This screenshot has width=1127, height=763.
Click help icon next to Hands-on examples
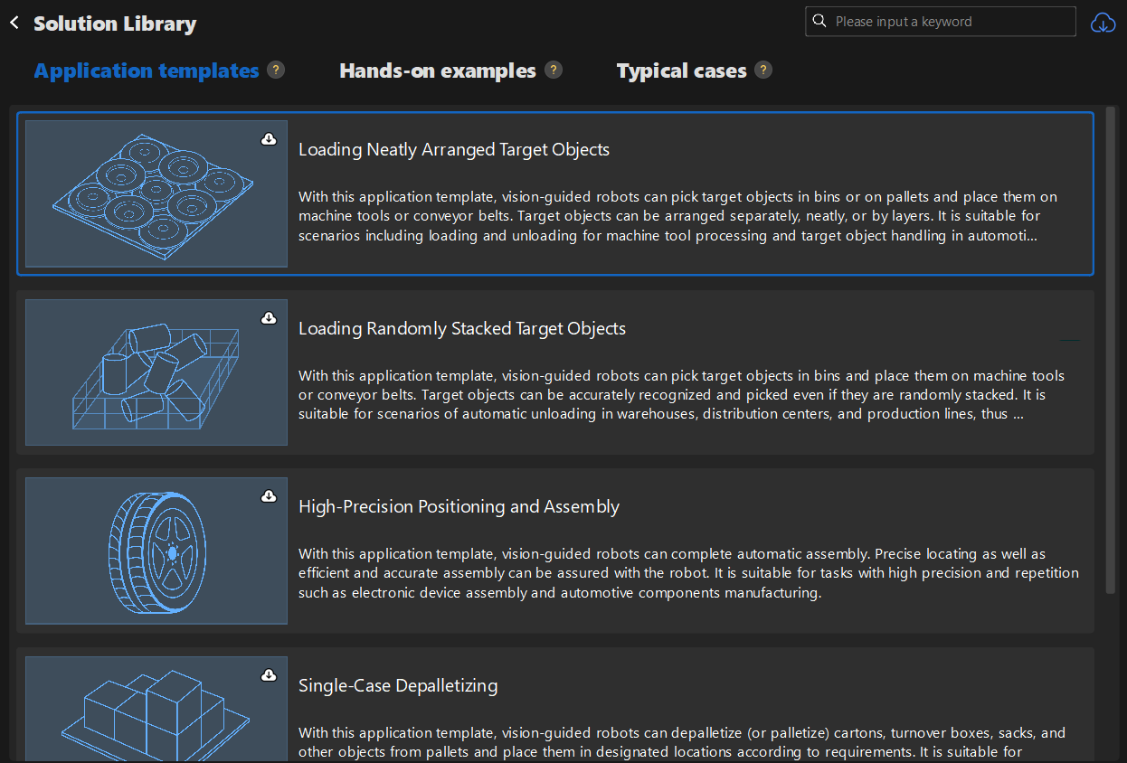point(554,70)
